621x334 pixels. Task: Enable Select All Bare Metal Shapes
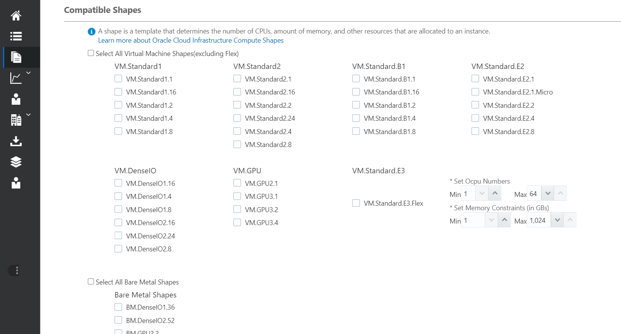[x=91, y=281]
